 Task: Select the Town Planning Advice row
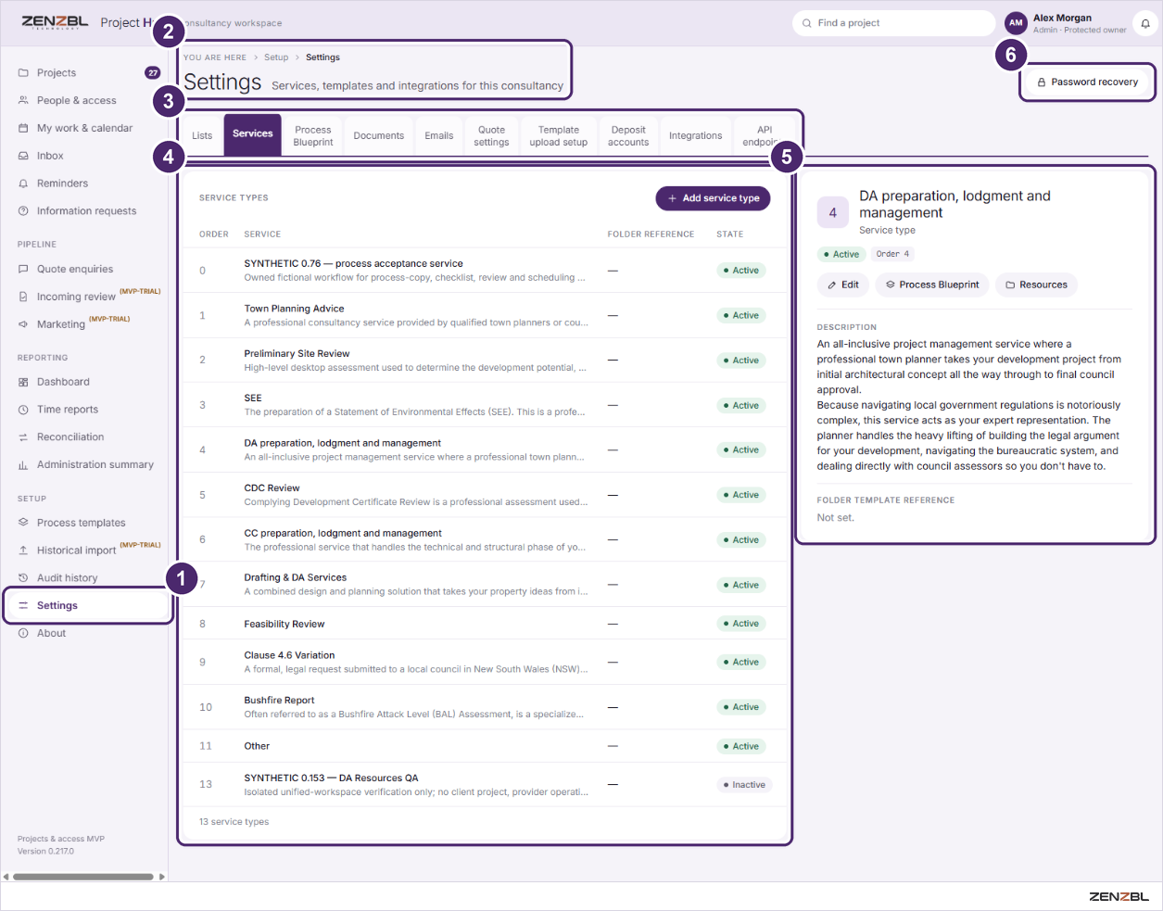point(487,316)
